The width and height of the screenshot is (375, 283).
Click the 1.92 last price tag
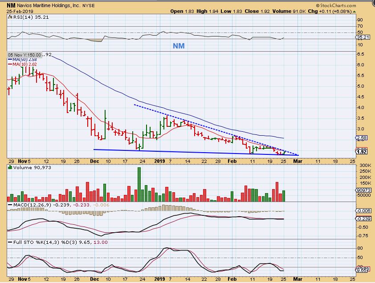(361, 152)
